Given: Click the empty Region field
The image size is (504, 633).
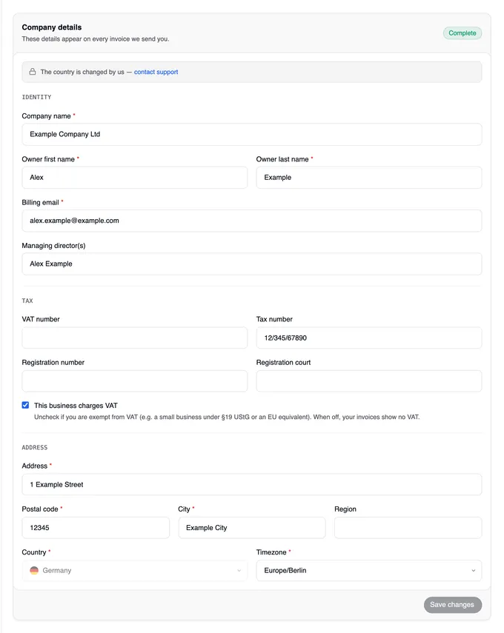Looking at the screenshot, I should [x=408, y=528].
